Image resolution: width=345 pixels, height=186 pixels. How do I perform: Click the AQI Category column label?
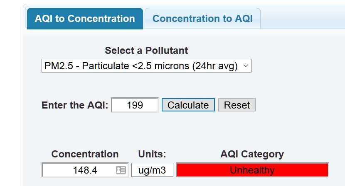pyautogui.click(x=252, y=154)
